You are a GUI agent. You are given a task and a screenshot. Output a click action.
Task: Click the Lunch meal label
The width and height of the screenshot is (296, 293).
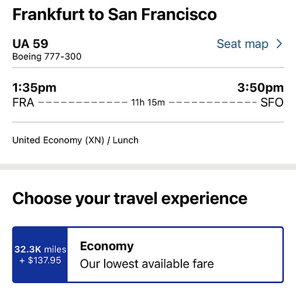pos(126,140)
